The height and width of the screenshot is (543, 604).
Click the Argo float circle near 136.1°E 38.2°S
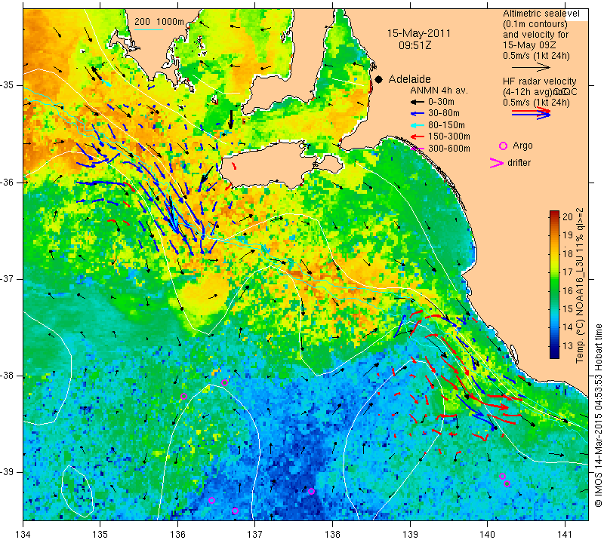point(183,397)
